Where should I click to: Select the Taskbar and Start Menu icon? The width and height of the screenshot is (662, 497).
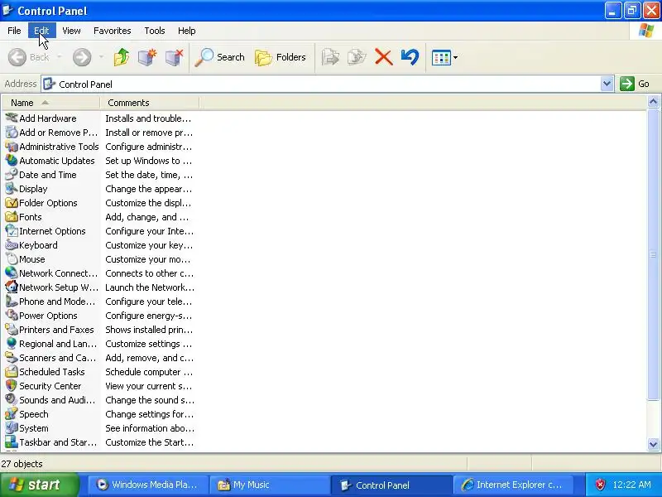(12, 442)
